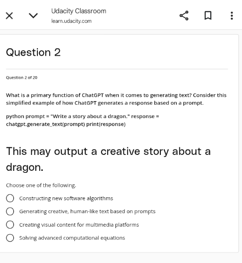
Task: Bookmark this page with the bookmark icon
Action: tap(208, 15)
